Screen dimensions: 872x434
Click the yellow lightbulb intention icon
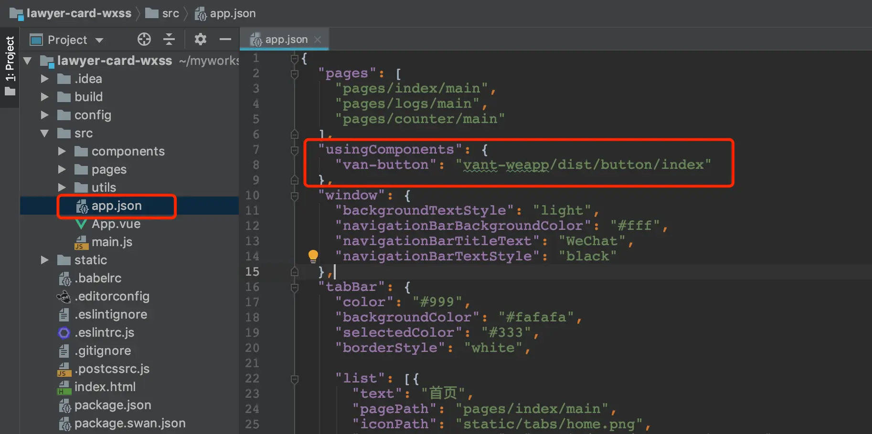pos(313,257)
